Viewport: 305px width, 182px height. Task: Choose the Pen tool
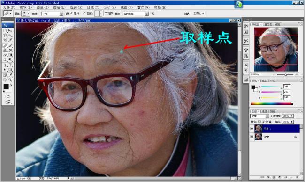pyautogui.click(x=5, y=65)
